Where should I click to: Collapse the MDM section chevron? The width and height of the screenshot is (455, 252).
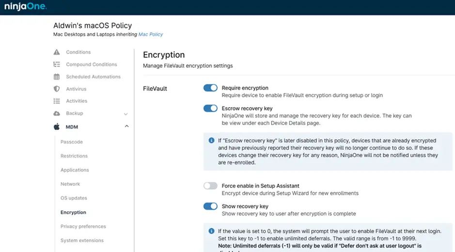(126, 126)
